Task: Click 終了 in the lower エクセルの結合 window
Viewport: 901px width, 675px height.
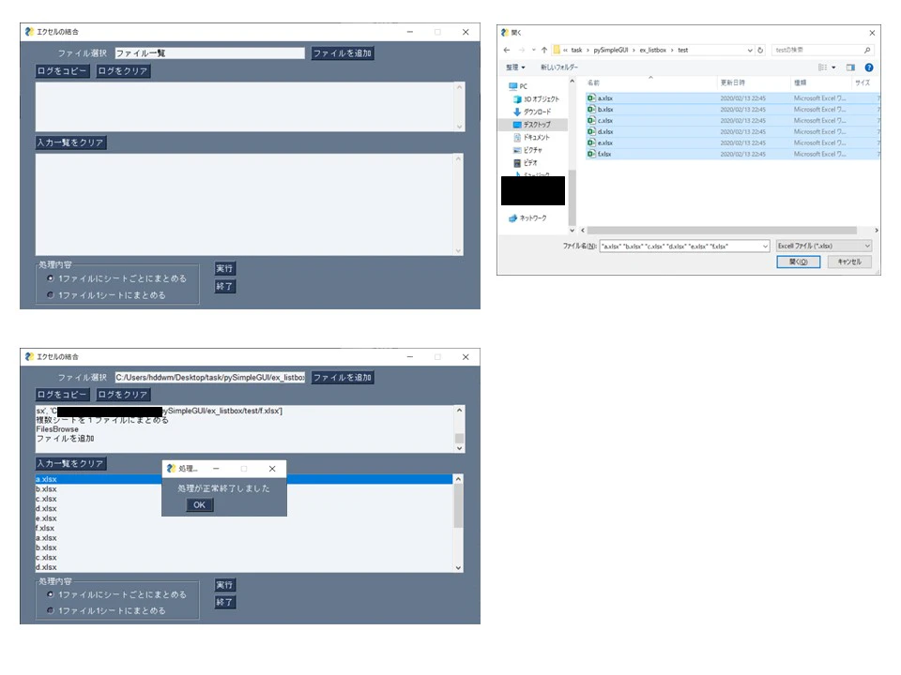Action: click(x=224, y=602)
